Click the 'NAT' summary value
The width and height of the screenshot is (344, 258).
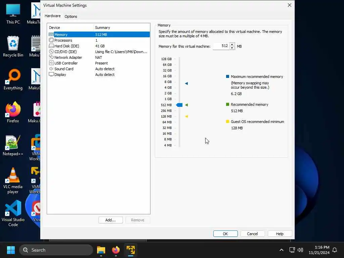98,57
